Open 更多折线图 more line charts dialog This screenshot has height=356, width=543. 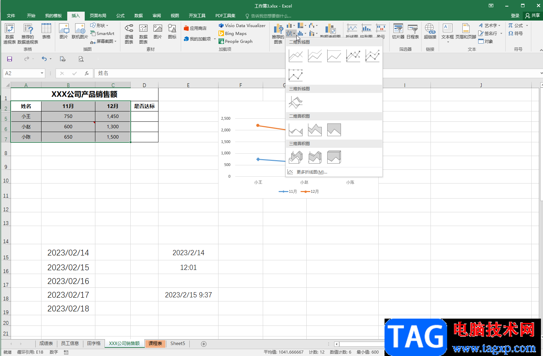pos(334,172)
